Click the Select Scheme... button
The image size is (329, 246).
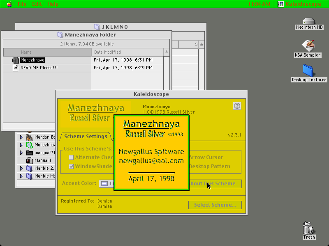pos(215,205)
